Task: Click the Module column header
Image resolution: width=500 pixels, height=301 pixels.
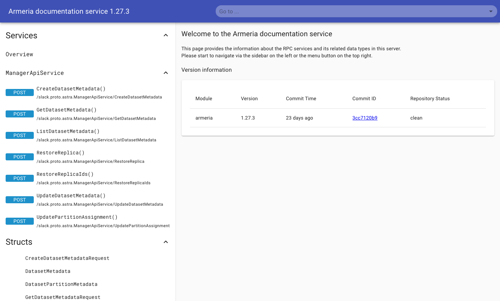Action: 204,98
